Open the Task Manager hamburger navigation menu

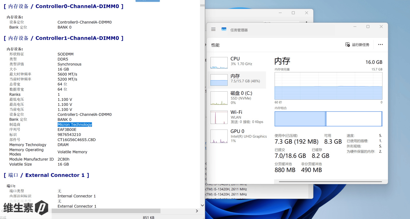coord(213,29)
